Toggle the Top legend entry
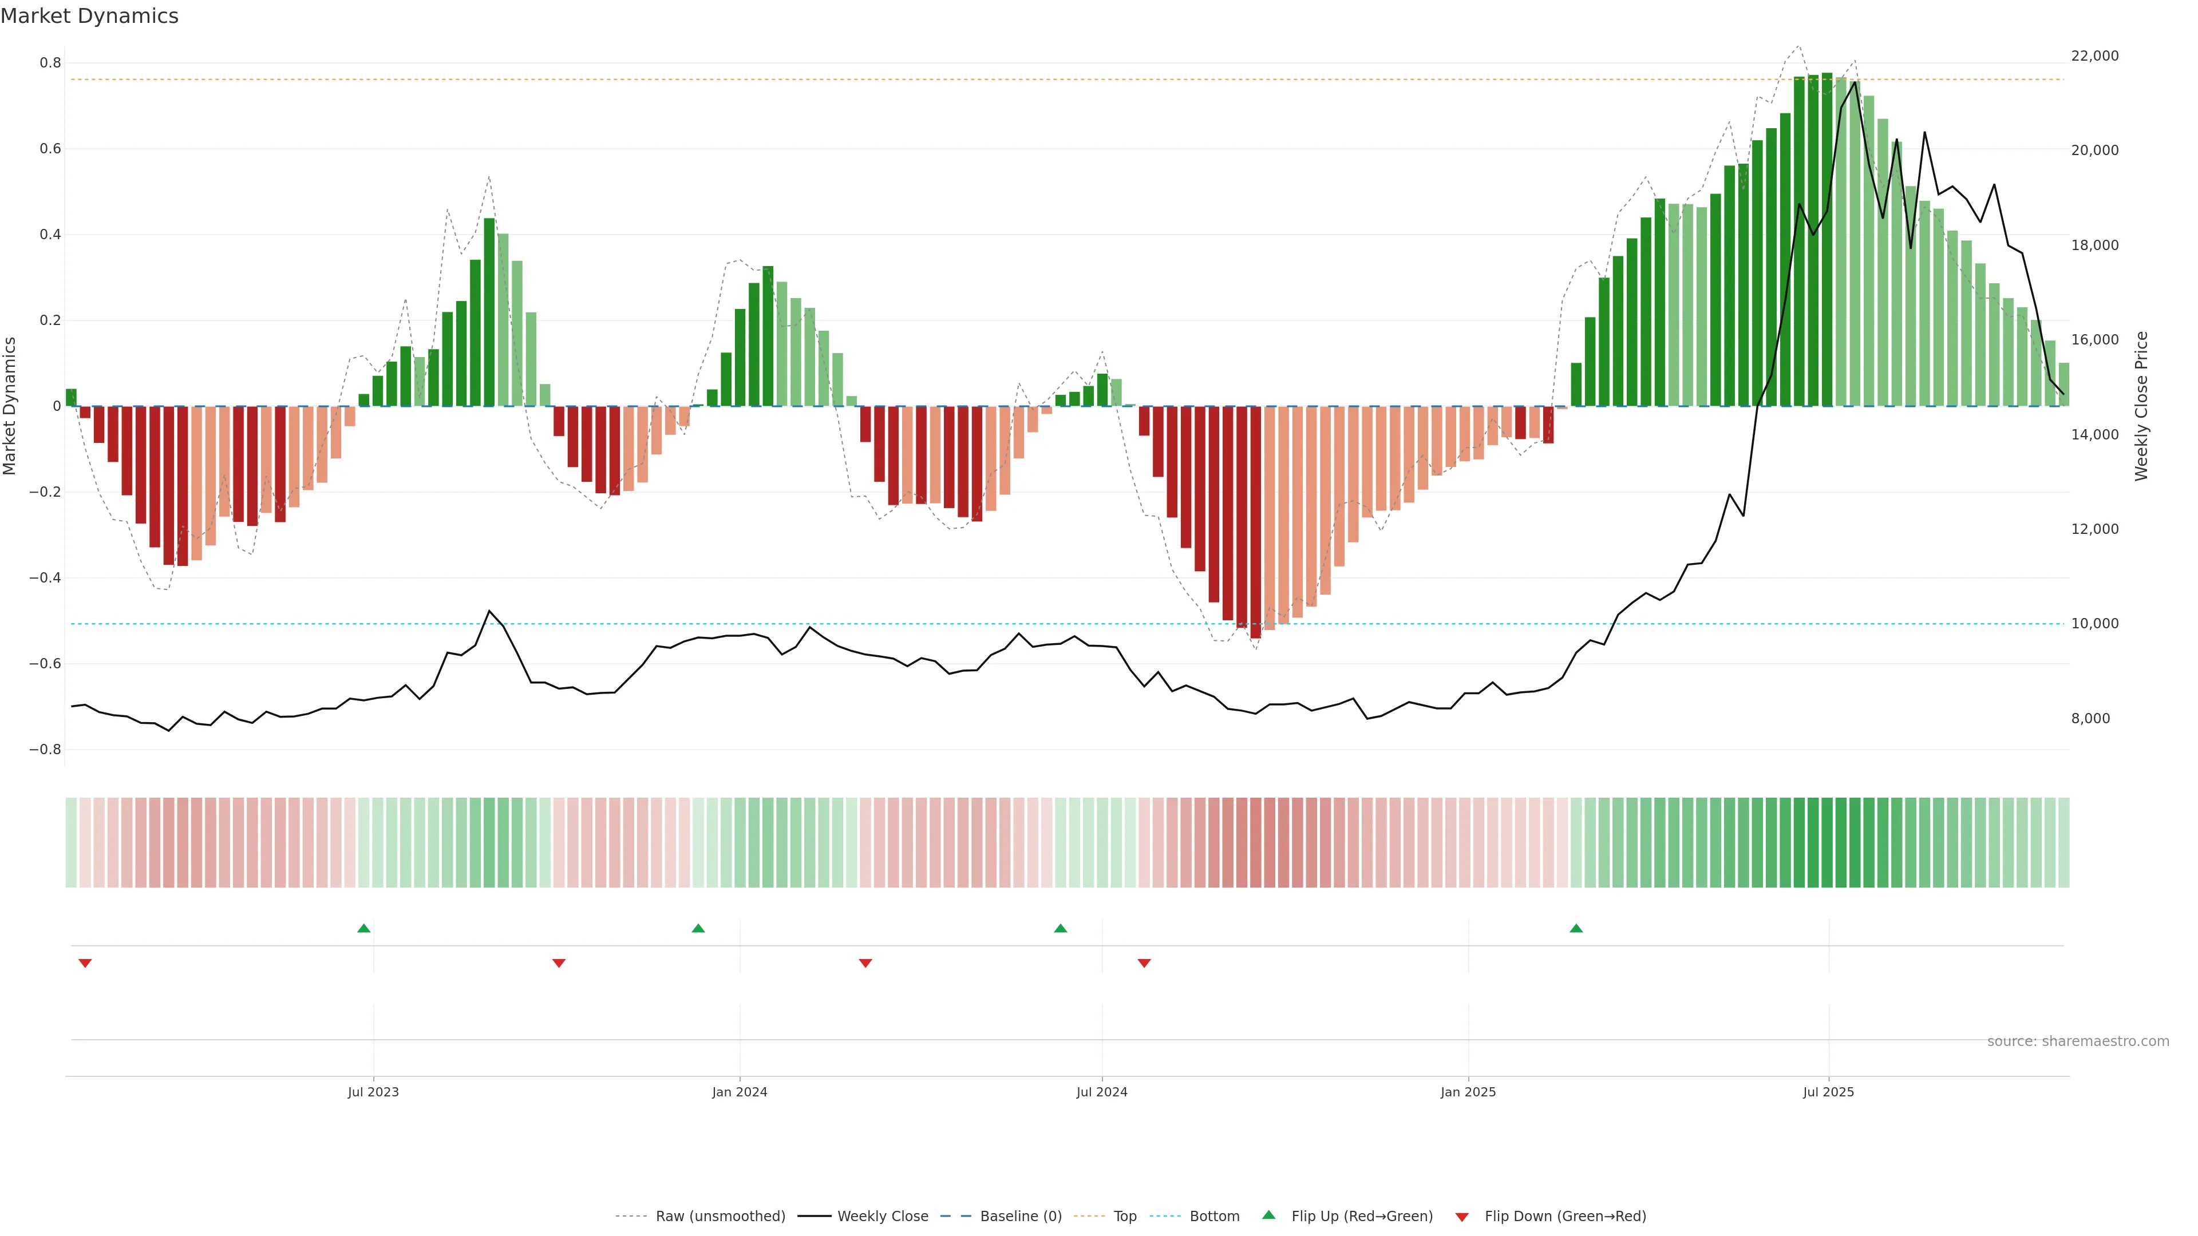The image size is (2198, 1236). [1125, 1217]
